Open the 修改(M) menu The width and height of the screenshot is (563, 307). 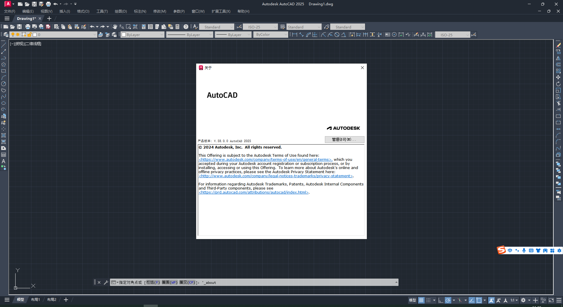pos(160,11)
